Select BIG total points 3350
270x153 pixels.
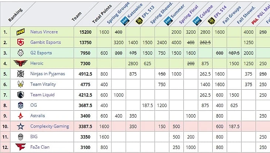pos(85,137)
